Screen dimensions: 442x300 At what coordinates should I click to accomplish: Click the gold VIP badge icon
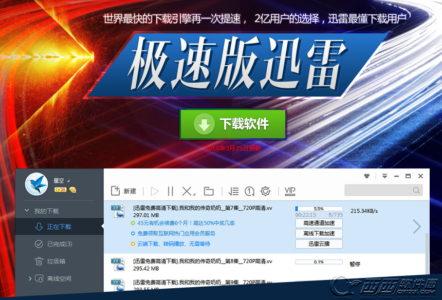tap(72, 190)
